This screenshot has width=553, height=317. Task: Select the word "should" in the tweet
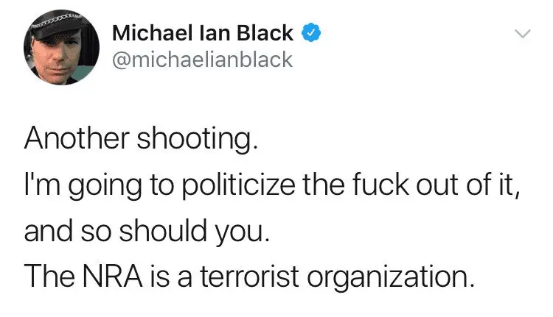point(163,230)
